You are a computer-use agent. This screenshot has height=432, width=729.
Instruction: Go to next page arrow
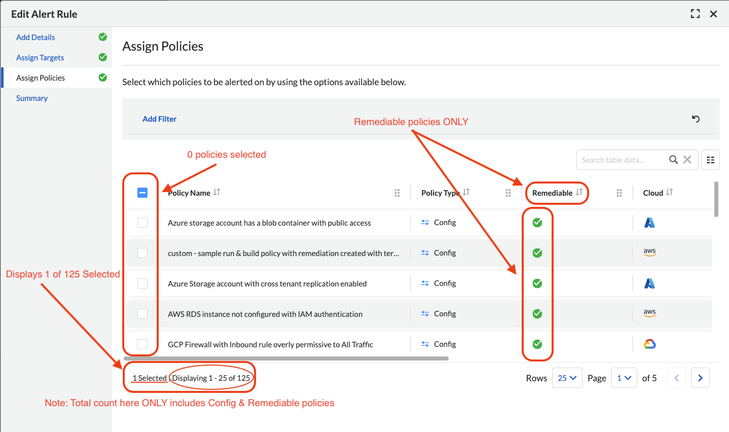(700, 378)
